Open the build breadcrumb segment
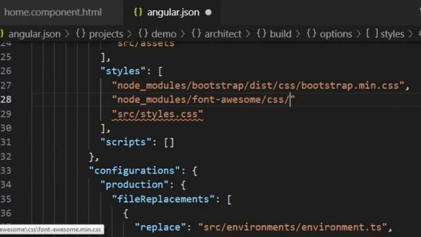Screen dimensions: 421x237 pyautogui.click(x=281, y=34)
